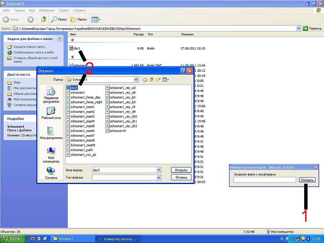Click Опубликовать папку в вебе link

(x=34, y=52)
